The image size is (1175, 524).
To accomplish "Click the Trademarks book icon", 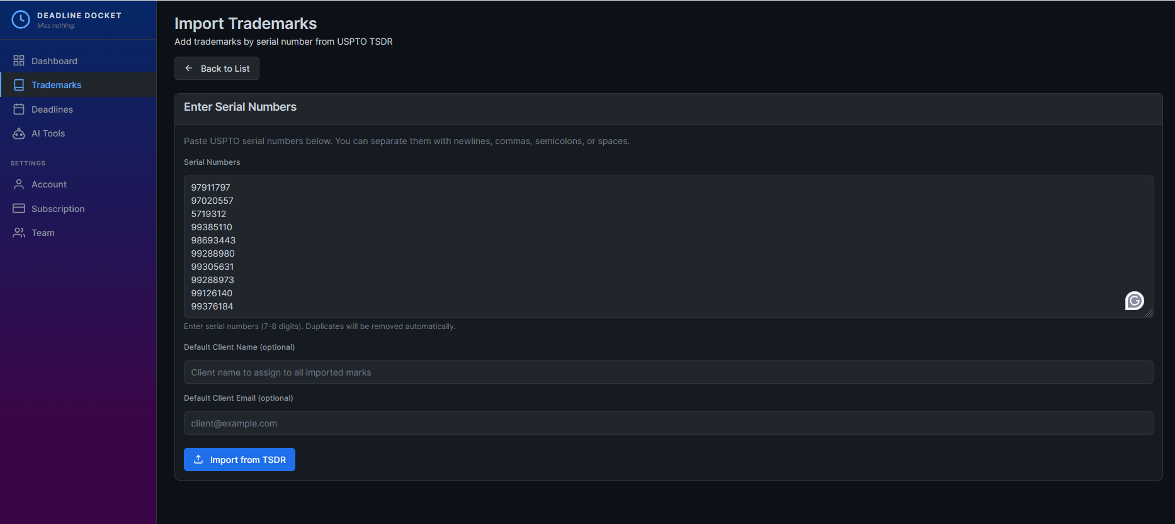I will [x=19, y=85].
